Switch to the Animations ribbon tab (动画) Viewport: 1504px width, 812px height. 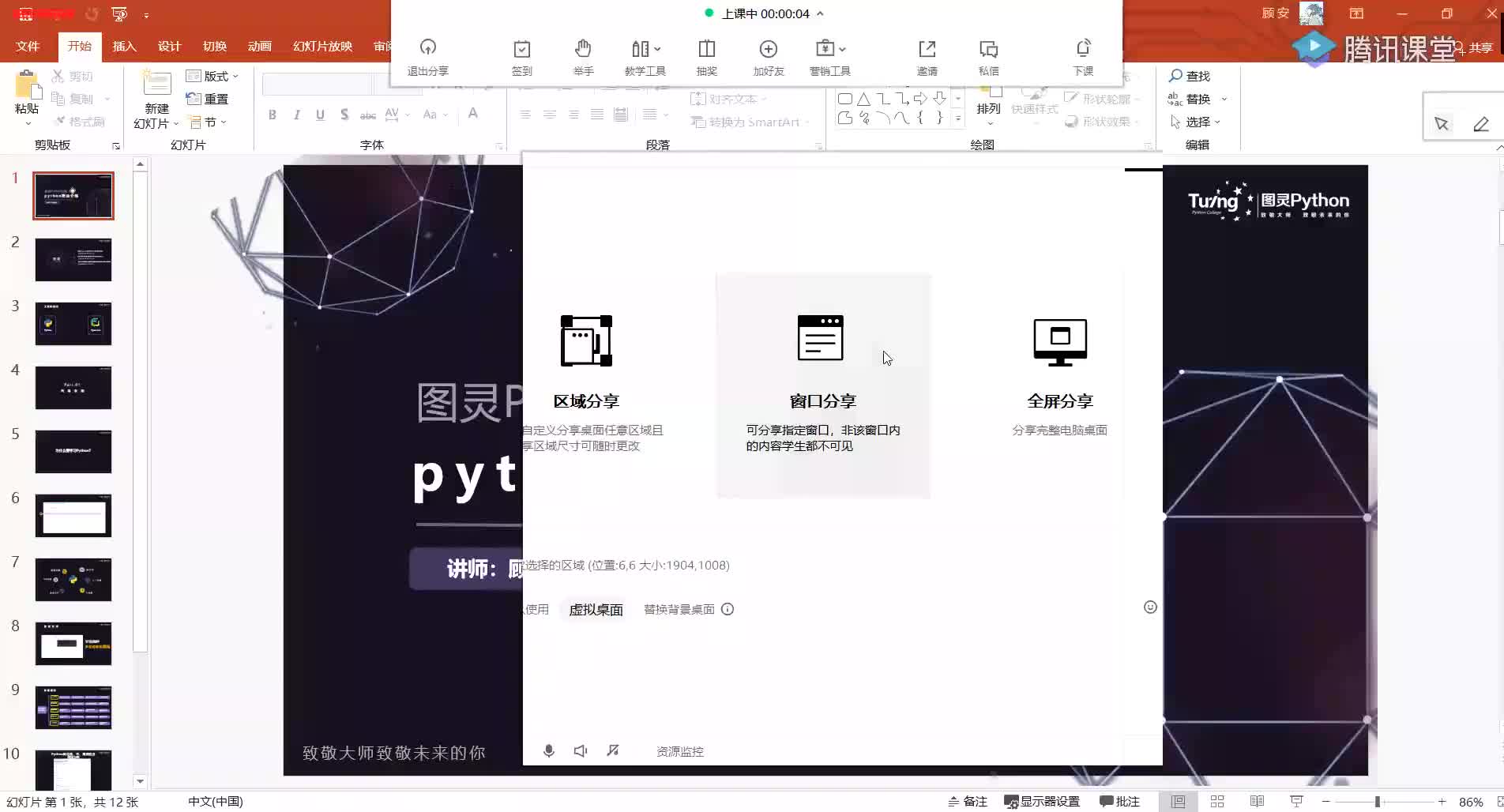(x=259, y=47)
